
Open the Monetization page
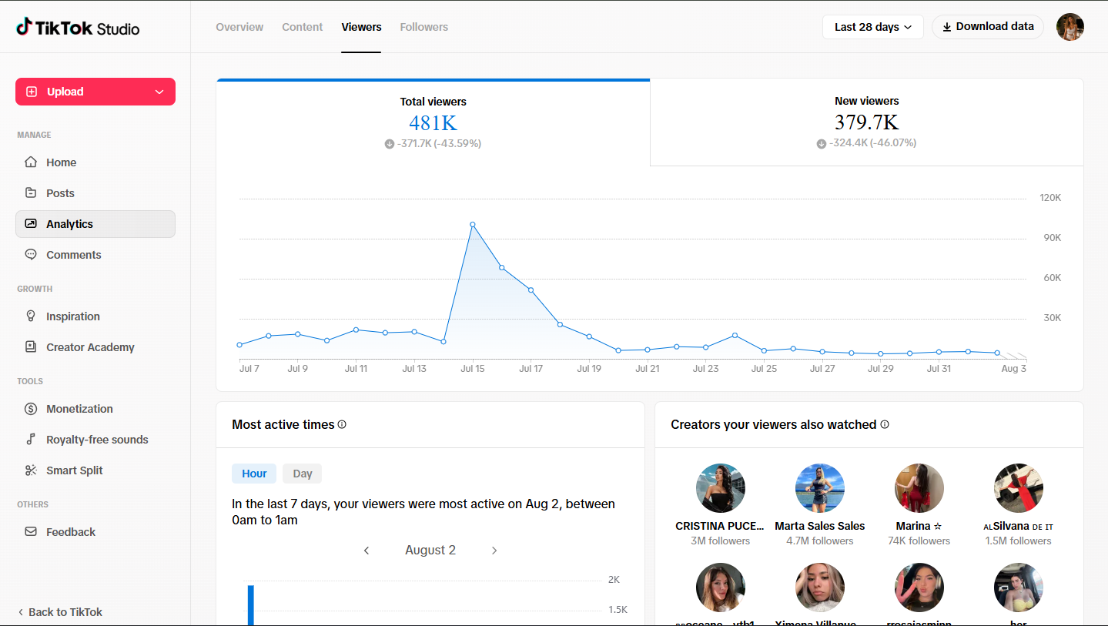click(95, 409)
